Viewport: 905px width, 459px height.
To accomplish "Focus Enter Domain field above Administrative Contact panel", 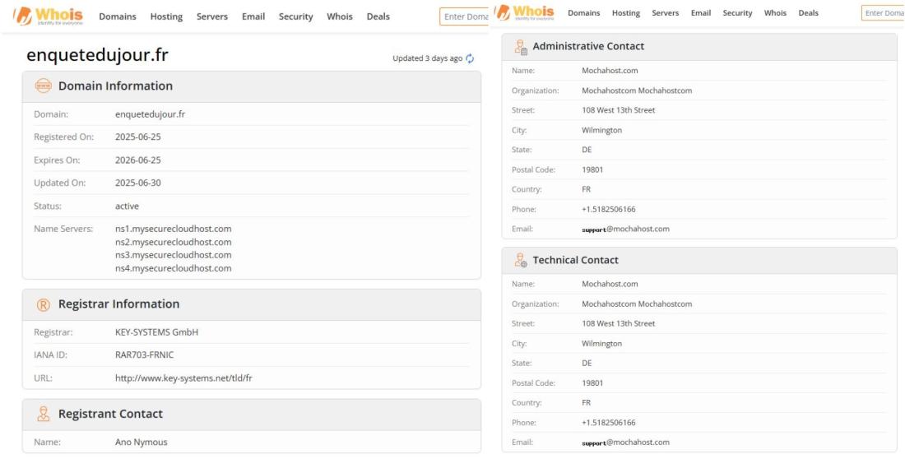I will coord(882,13).
